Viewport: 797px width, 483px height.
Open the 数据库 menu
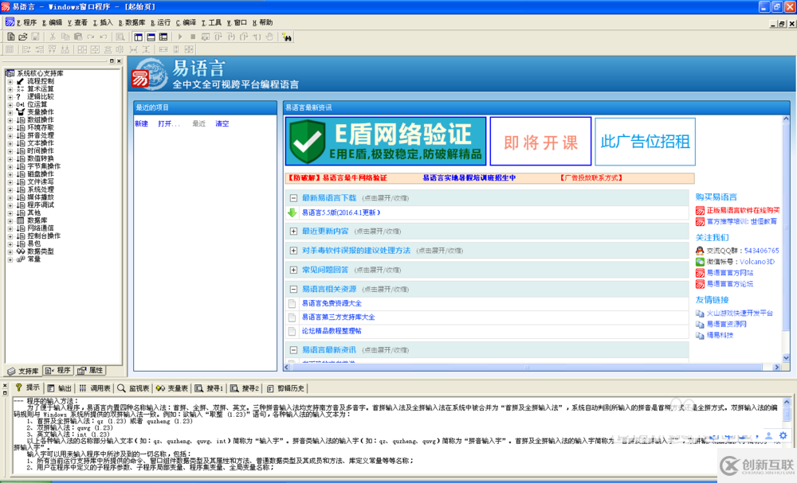tap(132, 22)
